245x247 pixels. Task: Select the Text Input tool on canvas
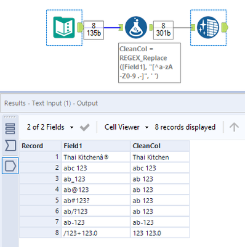click(x=64, y=27)
